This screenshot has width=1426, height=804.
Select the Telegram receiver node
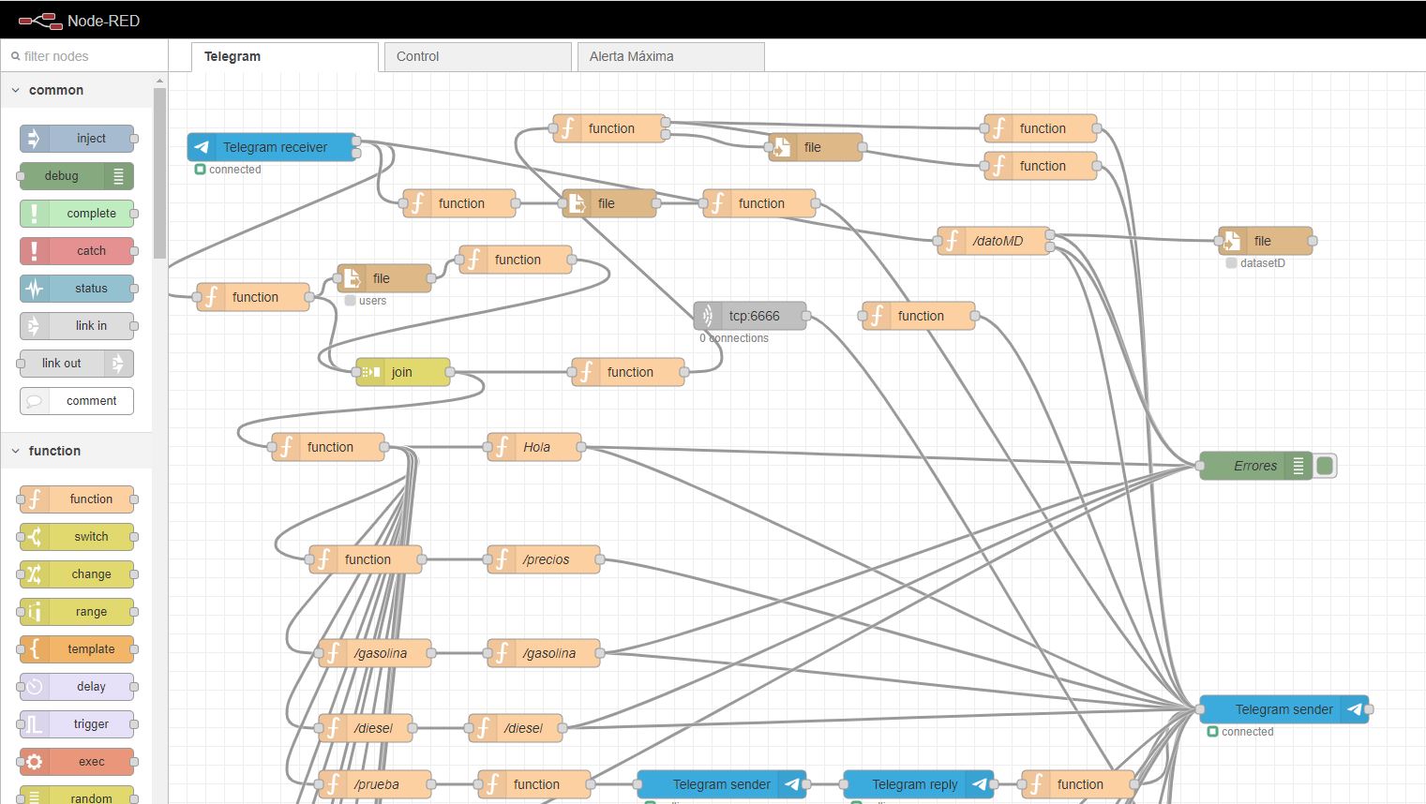click(x=272, y=147)
